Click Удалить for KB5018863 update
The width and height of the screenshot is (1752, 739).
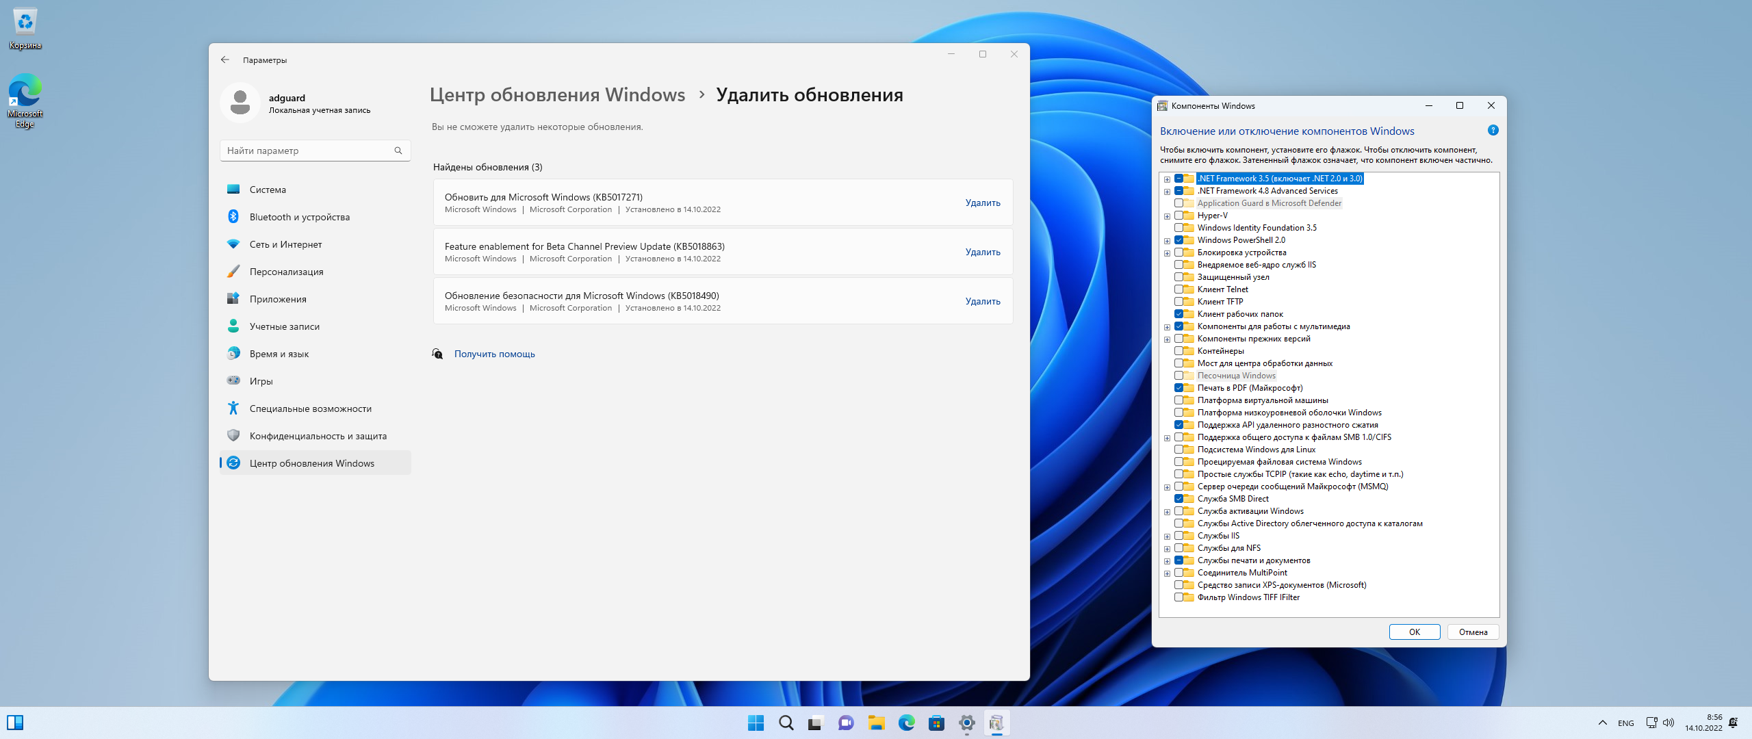pos(983,252)
